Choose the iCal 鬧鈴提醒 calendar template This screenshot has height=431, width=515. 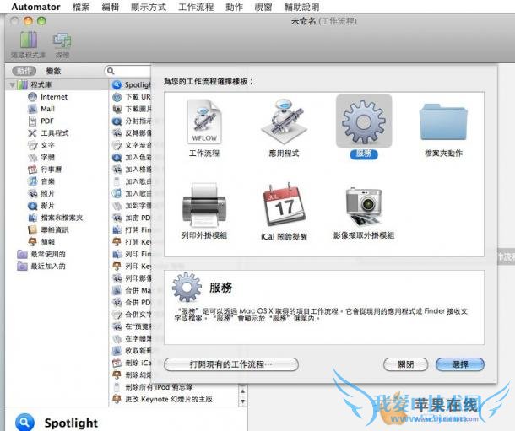coord(284,205)
